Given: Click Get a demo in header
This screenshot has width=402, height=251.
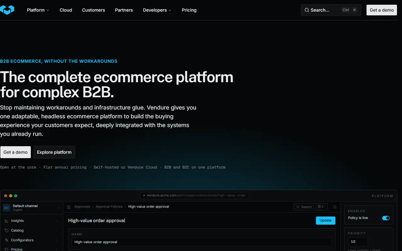Looking at the screenshot, I should click(382, 10).
